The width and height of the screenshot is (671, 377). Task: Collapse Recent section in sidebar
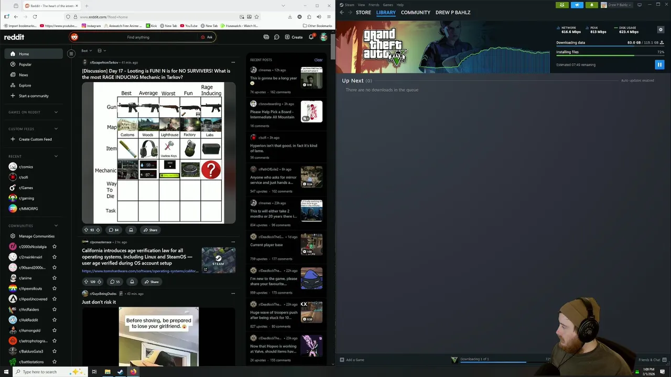[56, 156]
